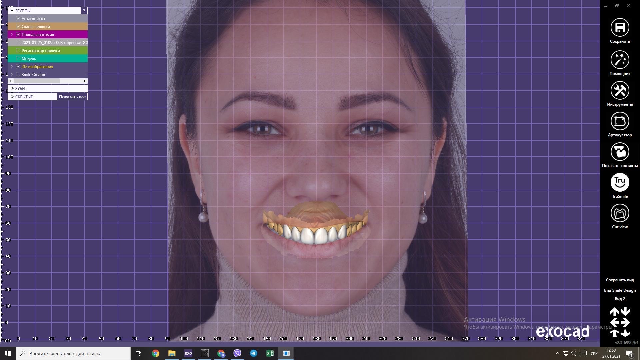Open the Tools (Инструменты) icon

coord(620,91)
